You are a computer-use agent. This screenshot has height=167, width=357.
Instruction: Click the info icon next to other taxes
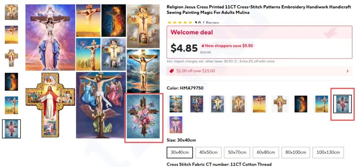pyautogui.click(x=235, y=61)
